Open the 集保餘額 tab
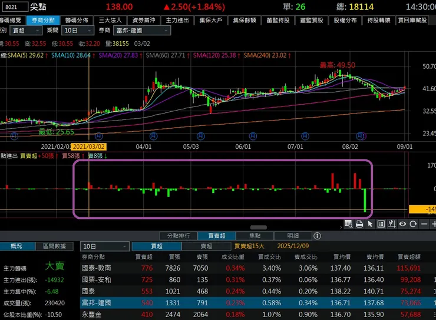Screen dimensions: 436x320 pyautogui.click(x=245, y=20)
